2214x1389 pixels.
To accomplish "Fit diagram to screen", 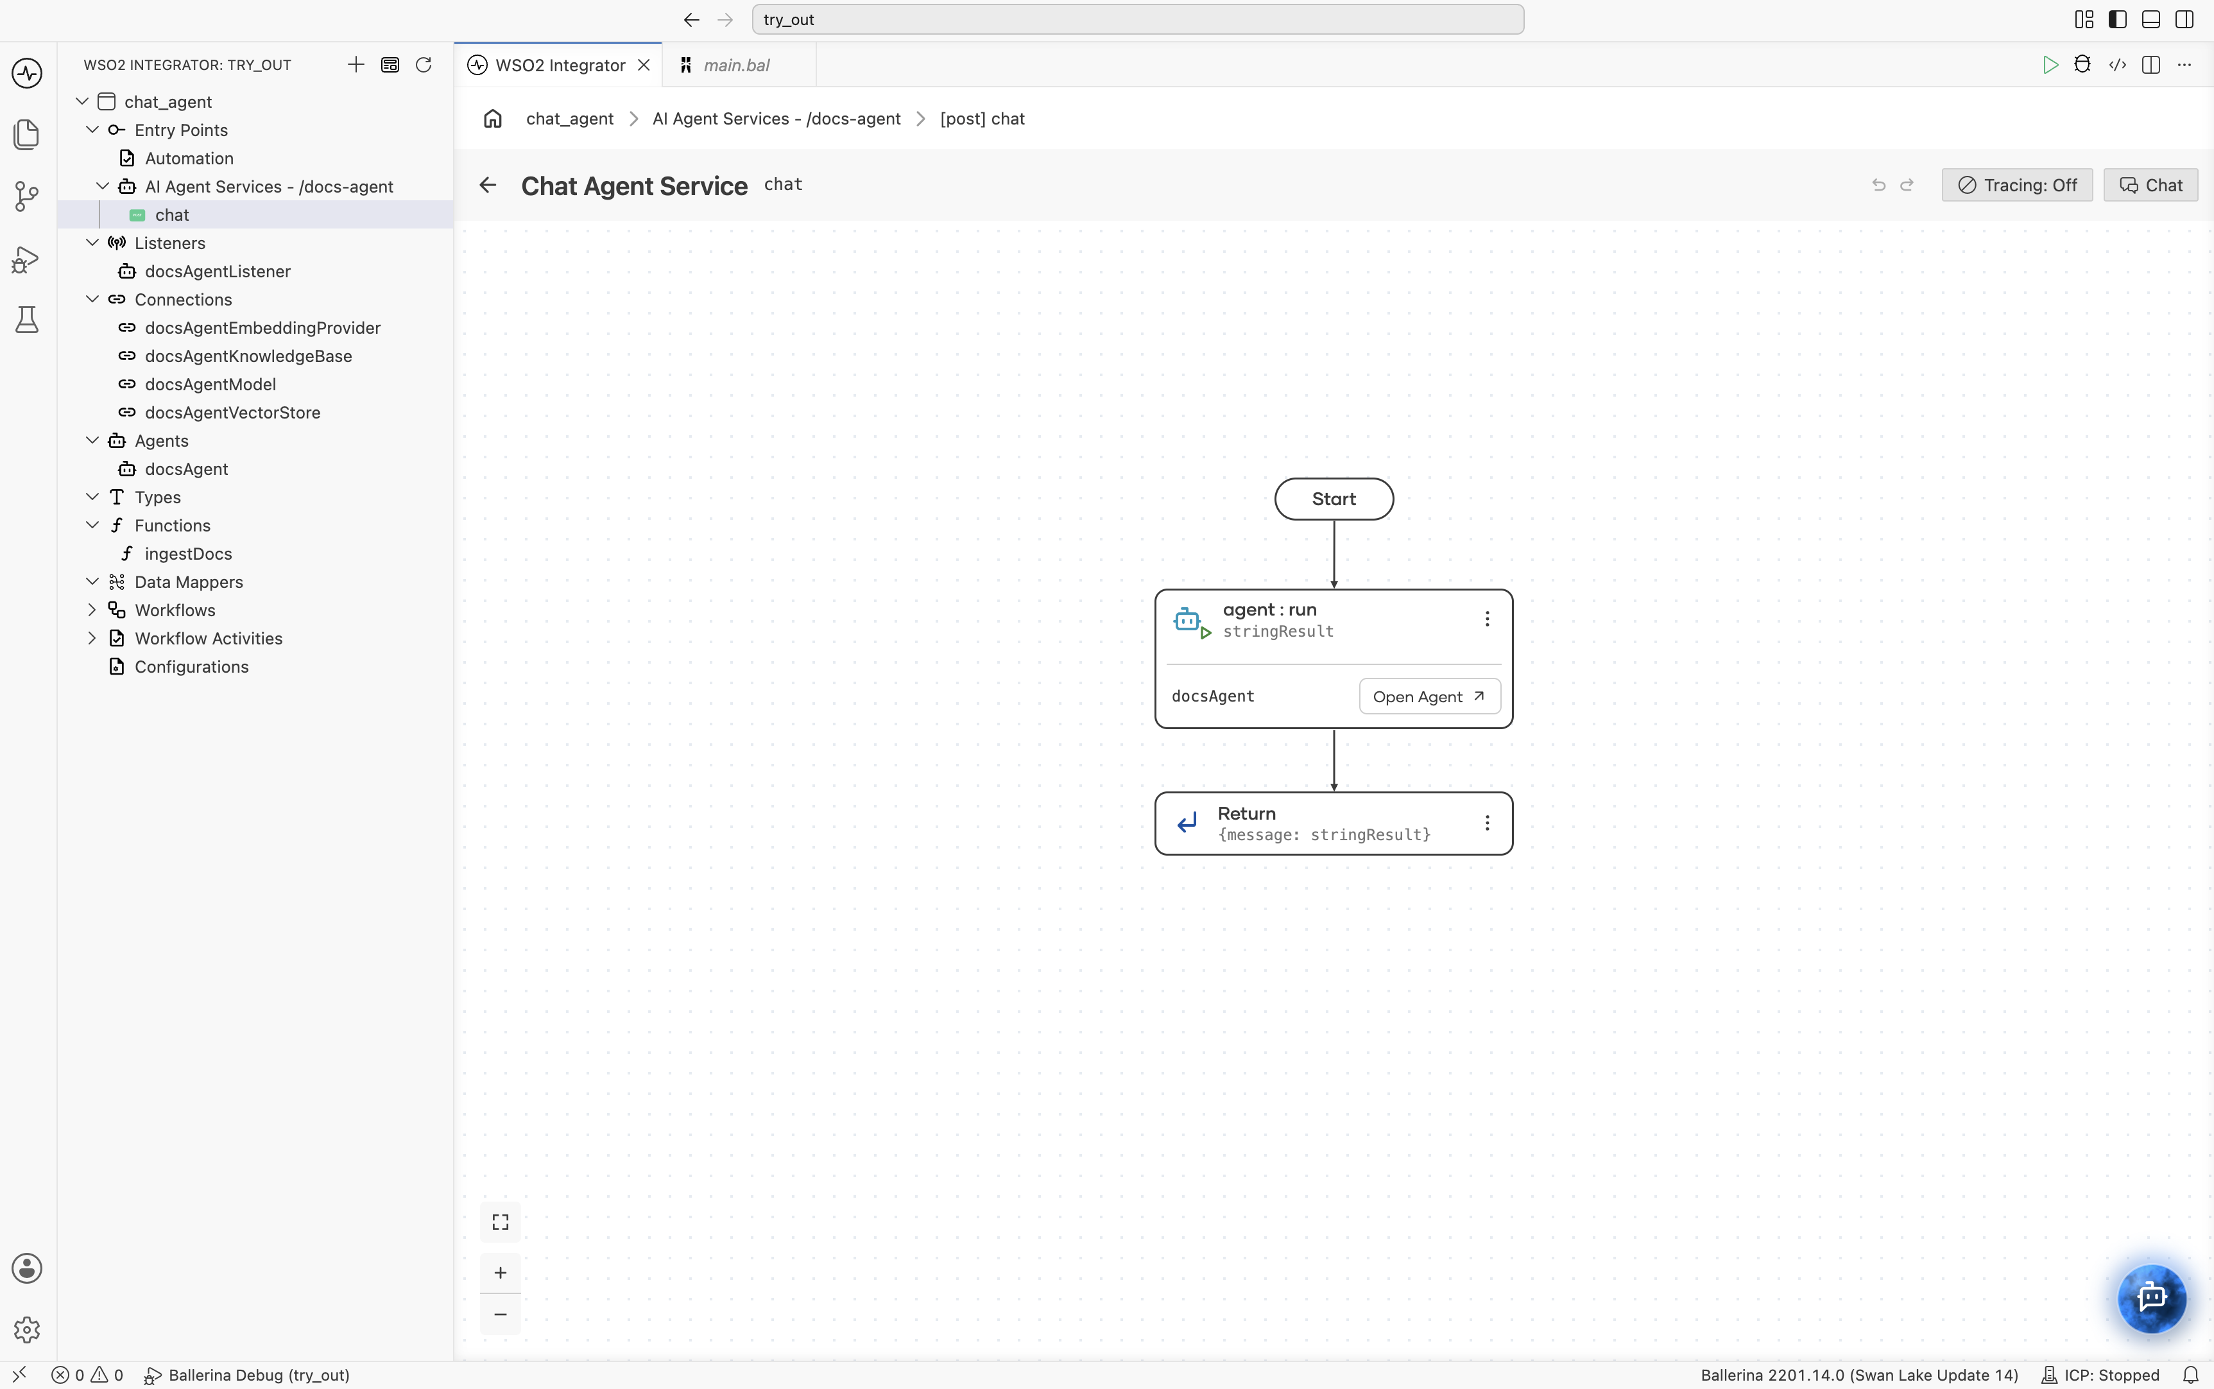I will click(501, 1222).
